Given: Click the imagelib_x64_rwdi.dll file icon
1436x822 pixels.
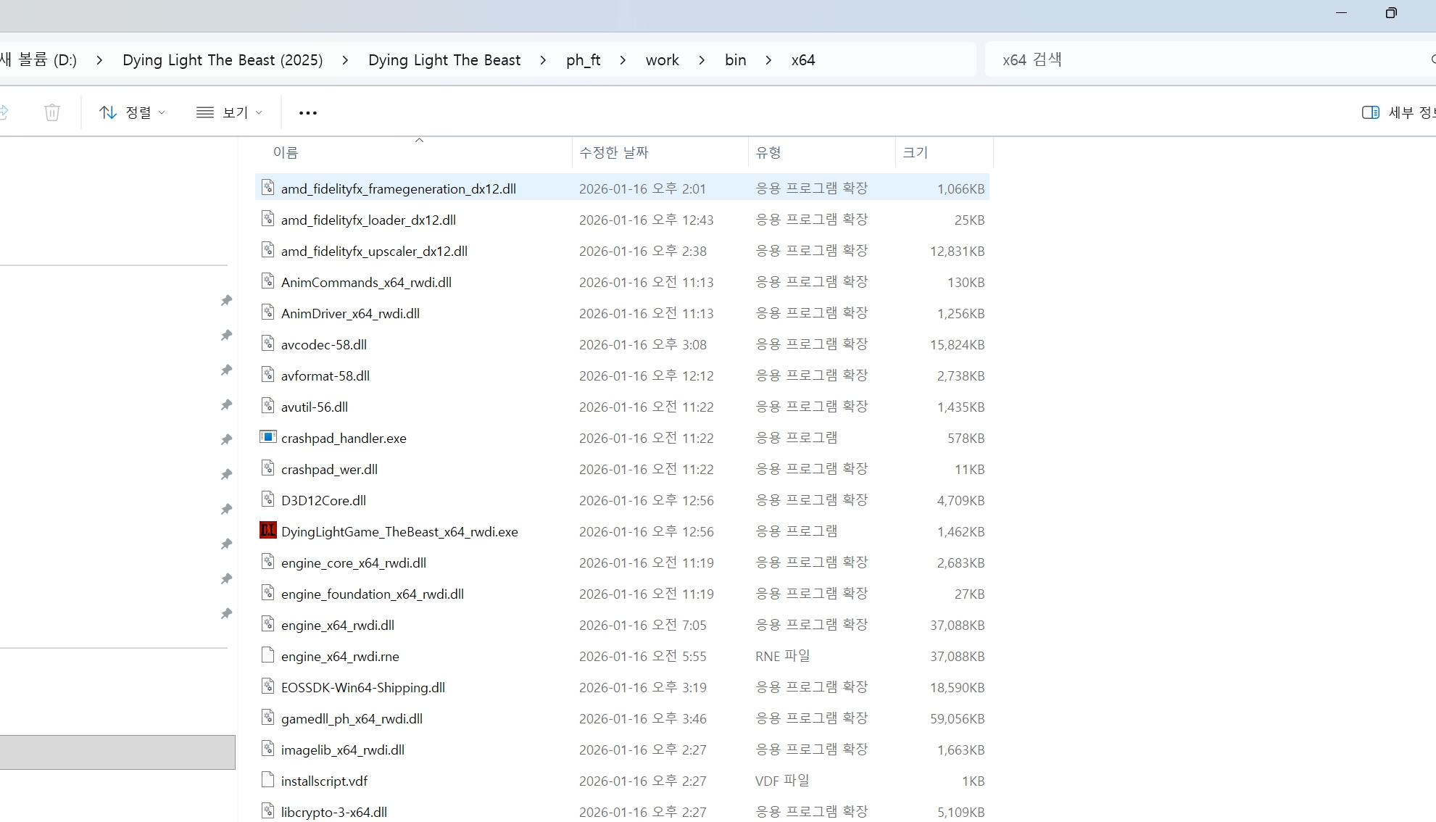Looking at the screenshot, I should tap(268, 749).
